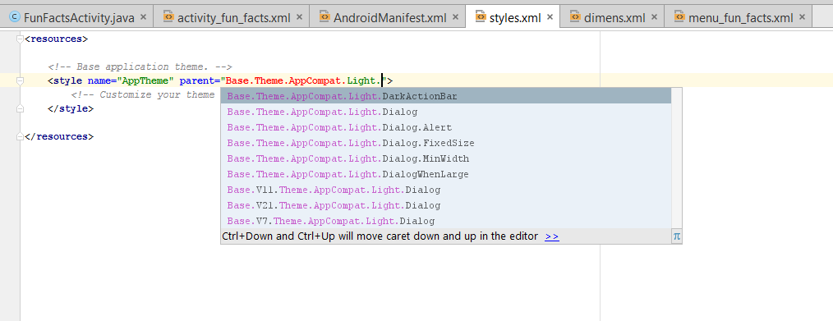Close the styles.xml tab
Viewport: 833px width, 321px height.
tap(550, 17)
